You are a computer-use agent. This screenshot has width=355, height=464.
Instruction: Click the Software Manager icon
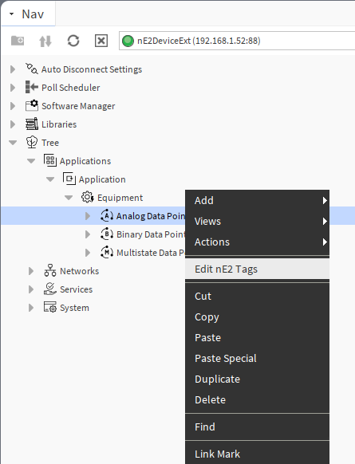pos(32,105)
